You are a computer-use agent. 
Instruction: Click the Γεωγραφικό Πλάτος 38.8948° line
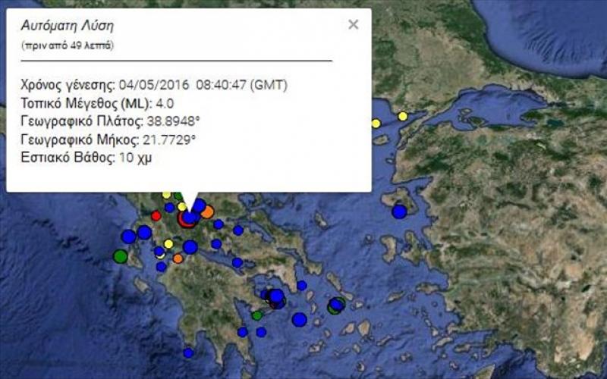click(110, 121)
